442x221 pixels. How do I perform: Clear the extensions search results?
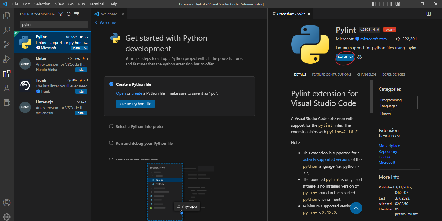(77, 14)
